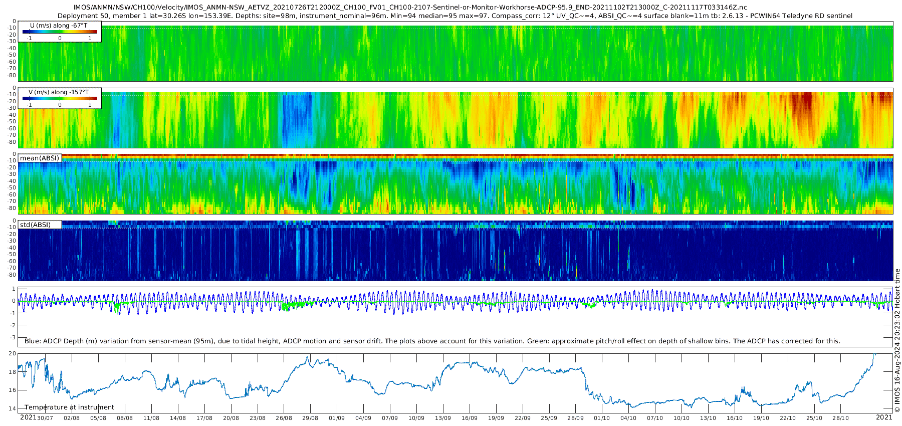Click the 'U (m/s) along -67°T' legend title

pyautogui.click(x=59, y=25)
